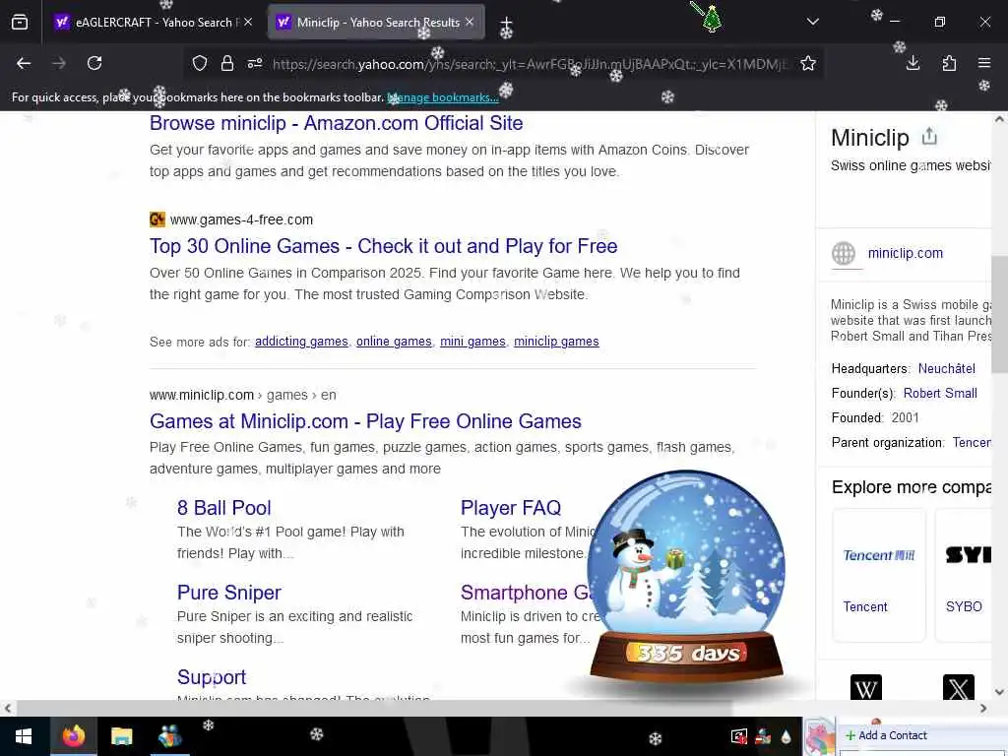
Task: Open site permissions icon in address bar
Action: (x=255, y=63)
